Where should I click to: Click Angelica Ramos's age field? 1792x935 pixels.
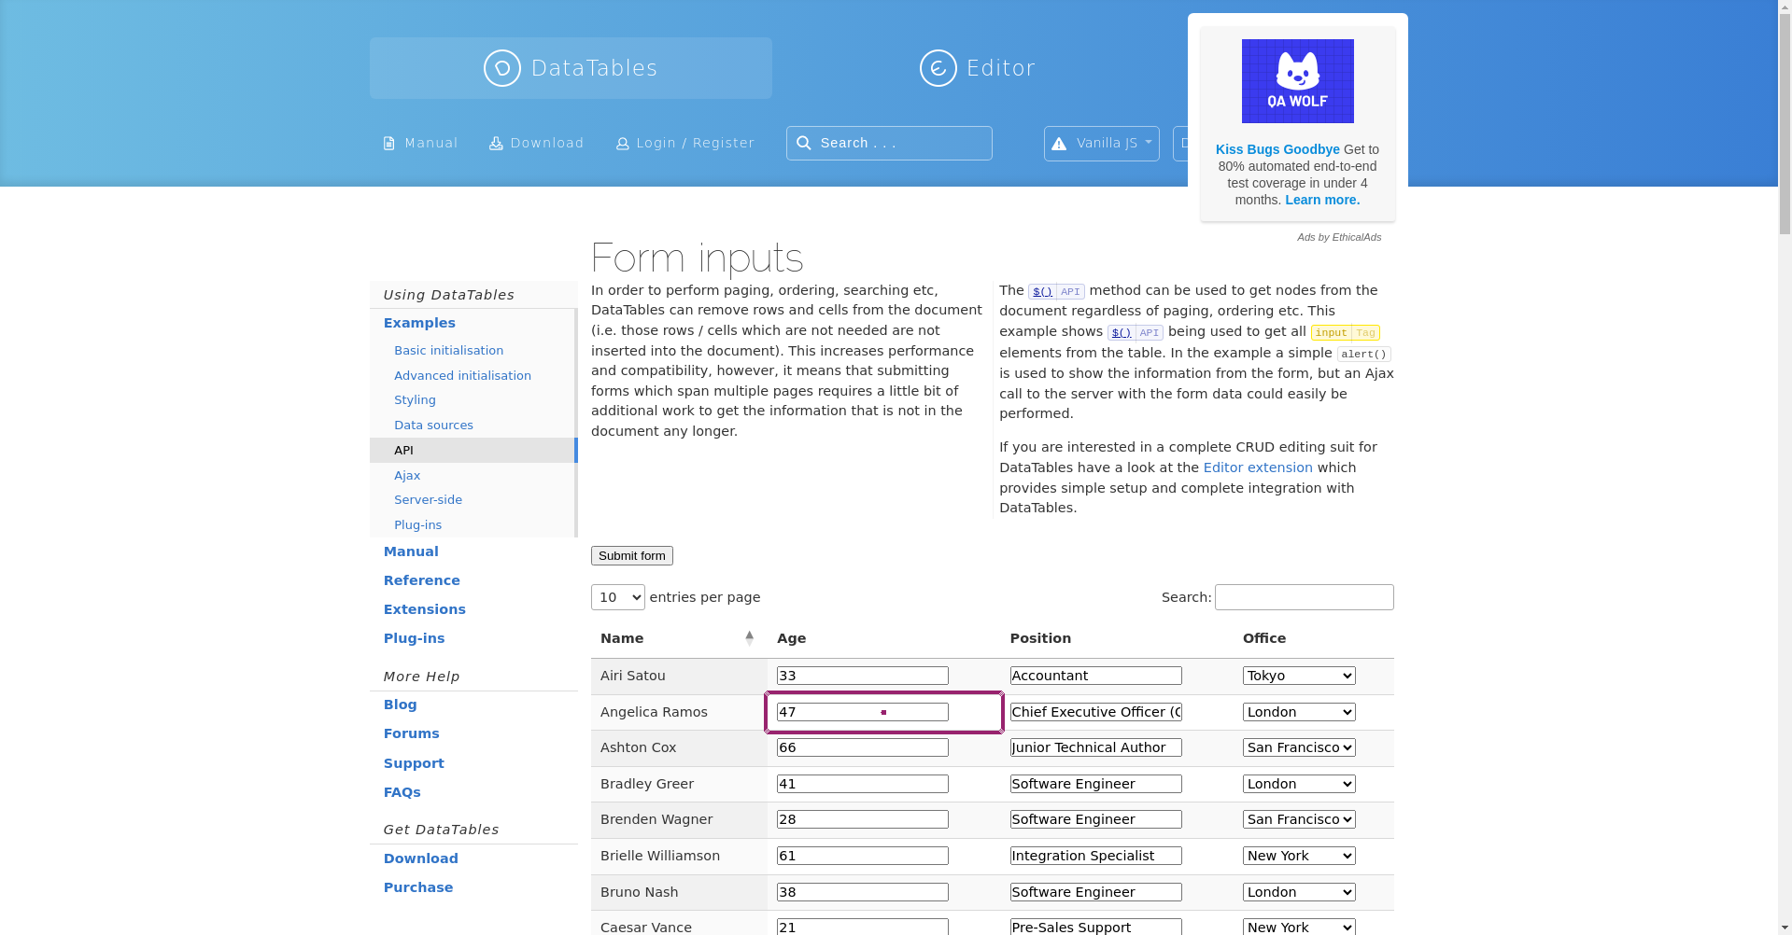(862, 712)
